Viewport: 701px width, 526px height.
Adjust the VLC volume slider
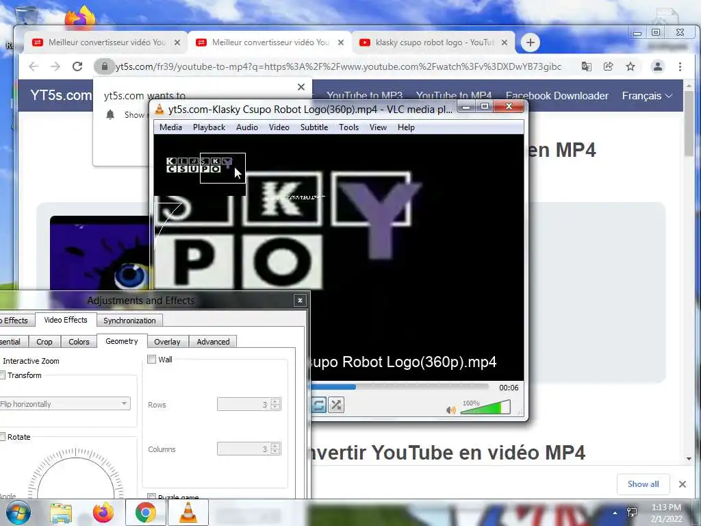(x=485, y=408)
